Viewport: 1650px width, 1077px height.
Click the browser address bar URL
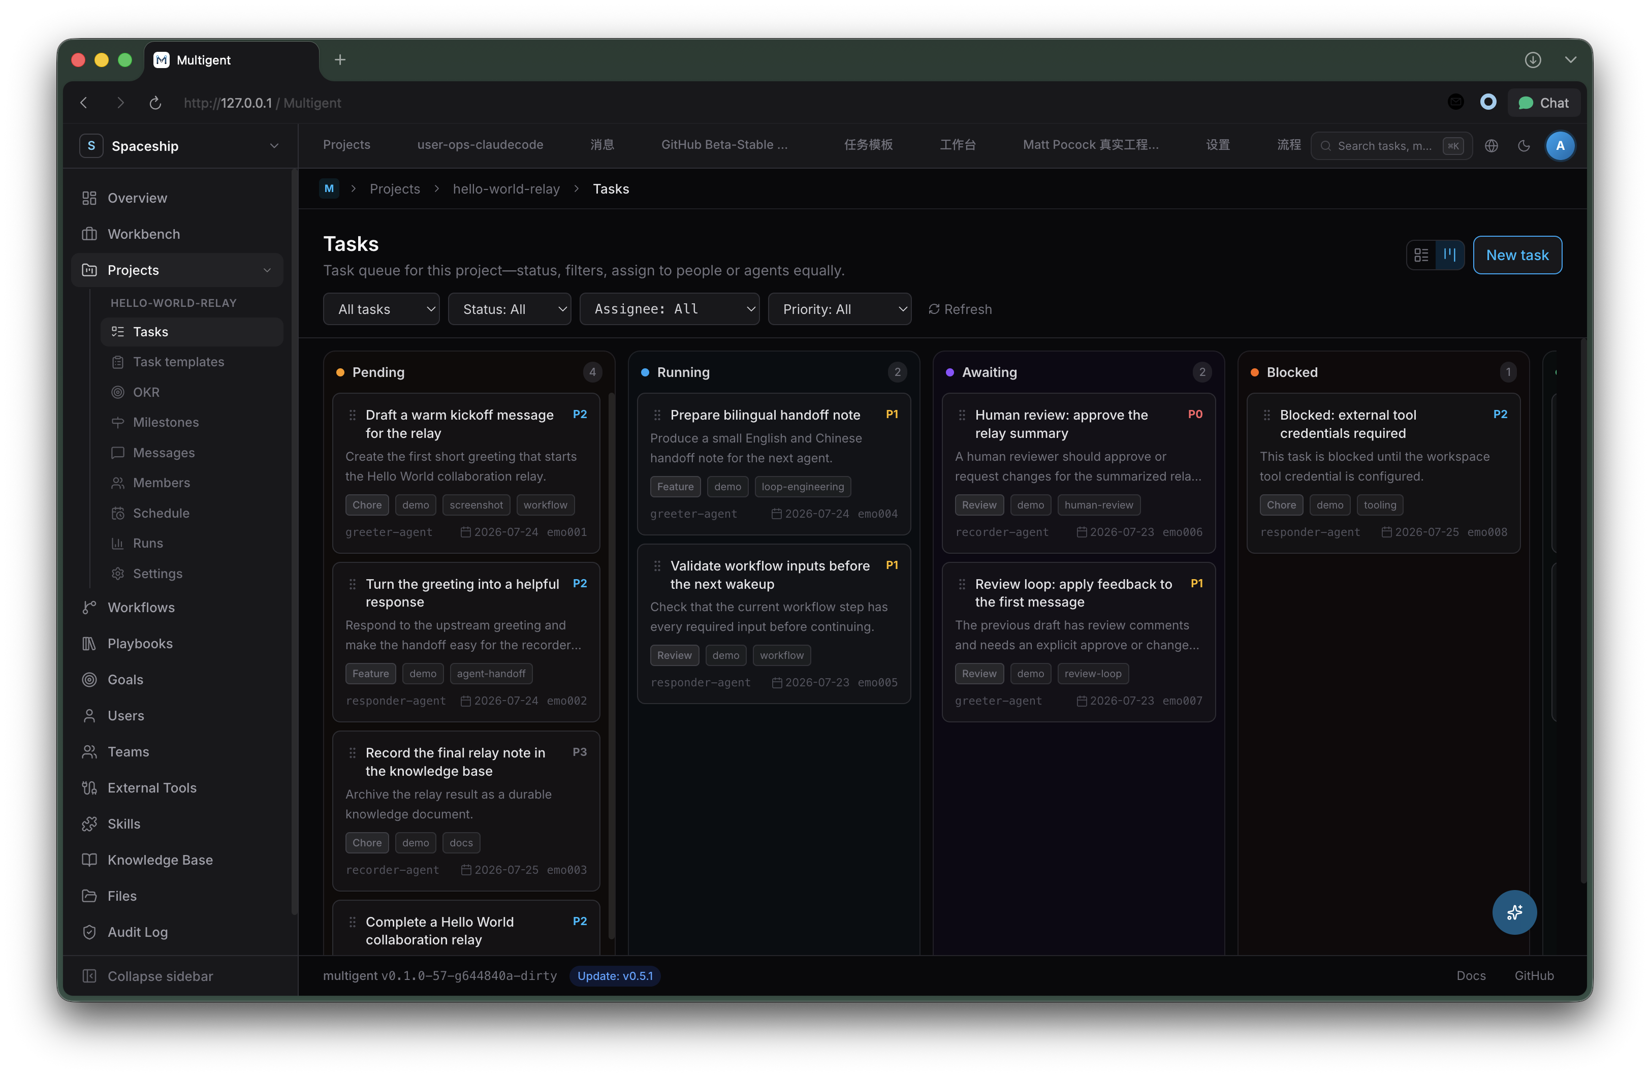pos(262,103)
